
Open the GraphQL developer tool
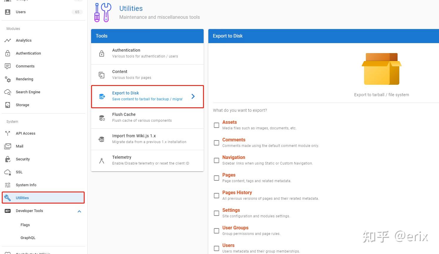coord(28,238)
